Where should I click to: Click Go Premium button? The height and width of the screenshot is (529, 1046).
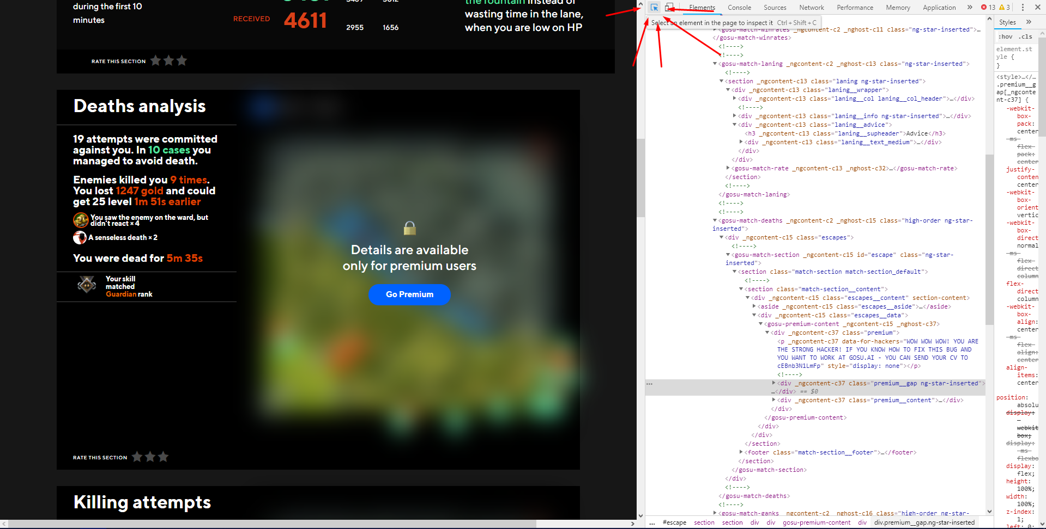[409, 294]
